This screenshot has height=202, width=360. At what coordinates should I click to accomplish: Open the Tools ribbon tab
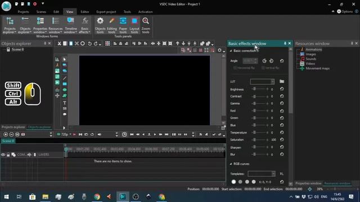coord(127,12)
